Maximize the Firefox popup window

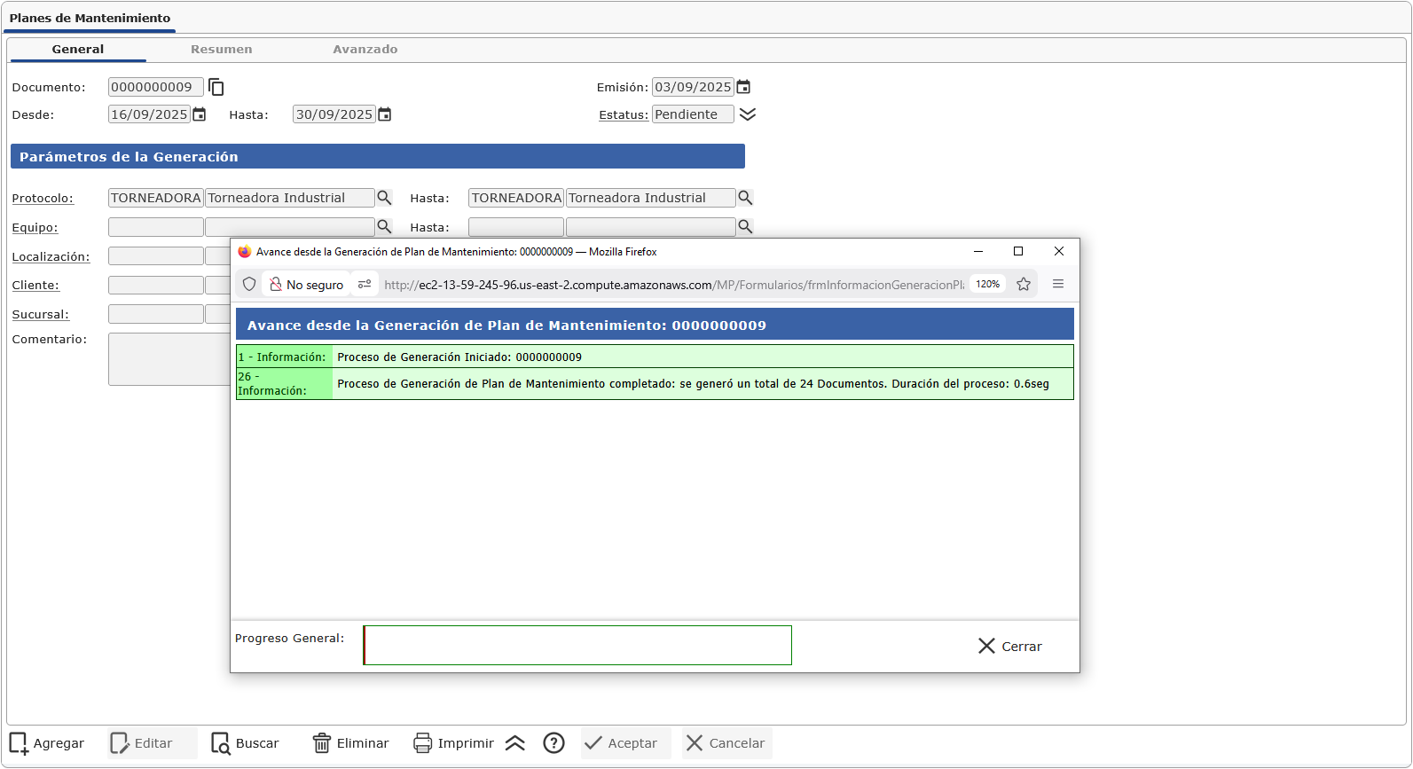[1018, 252]
